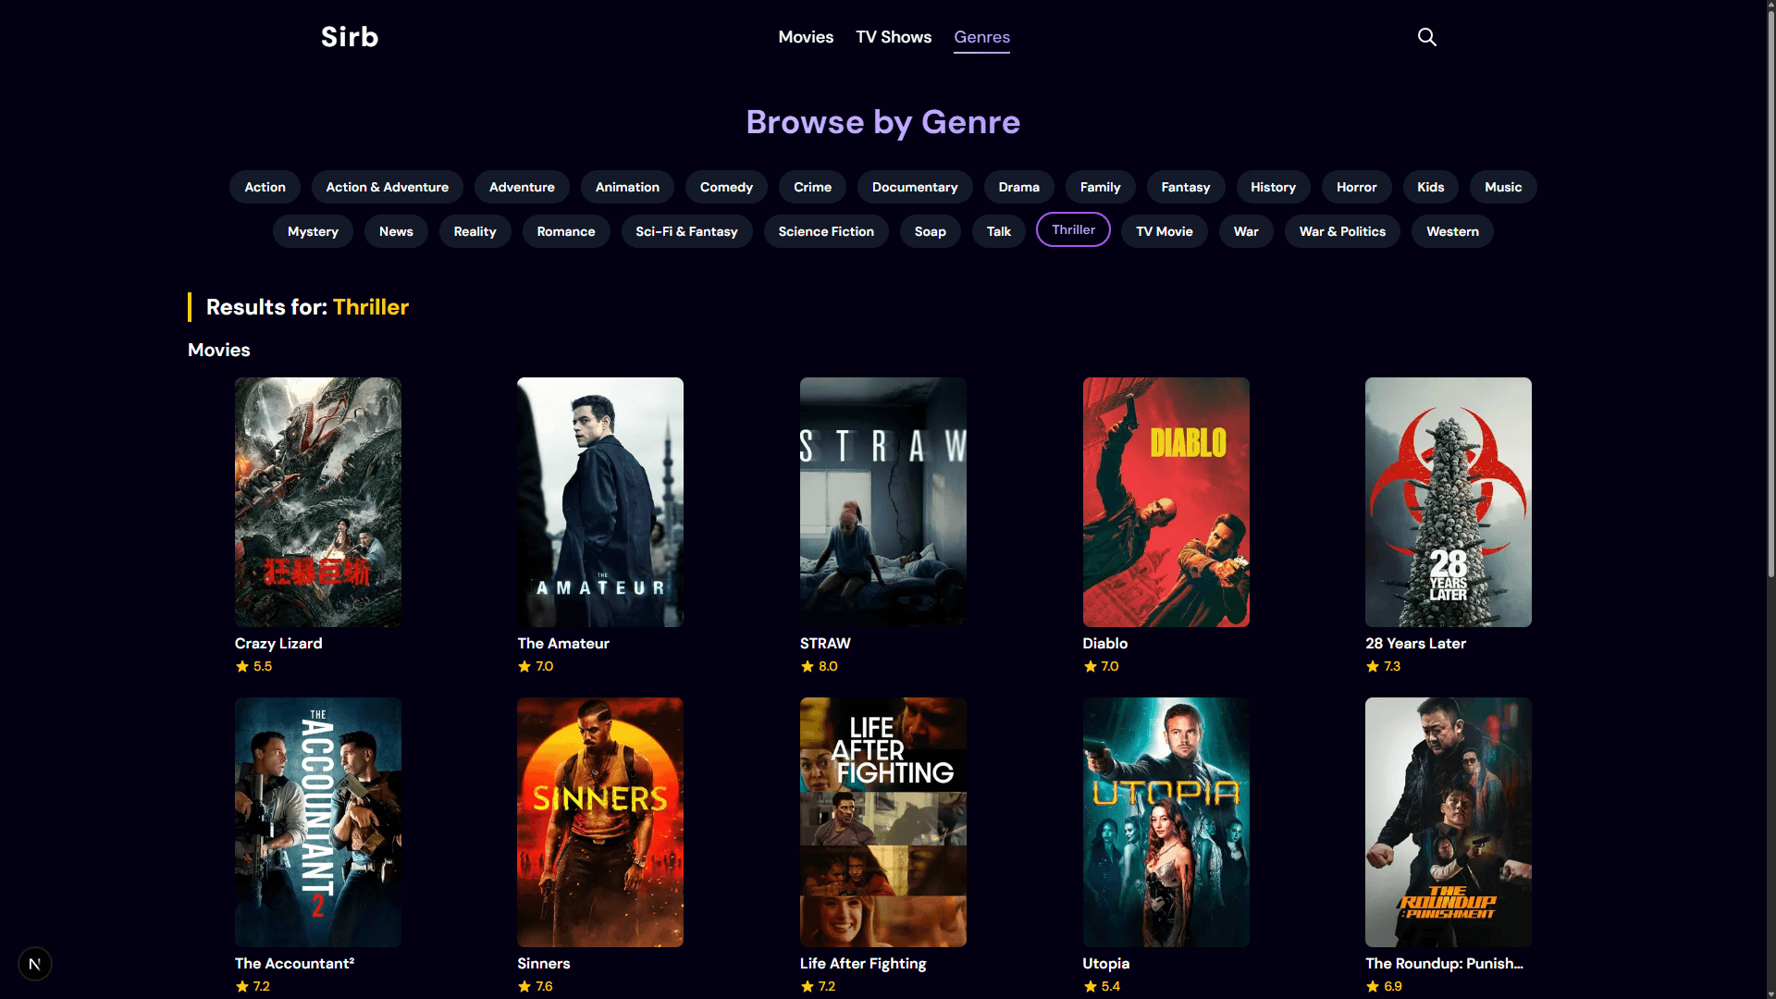Filter by Sci-Fi & Fantasy

coord(686,231)
